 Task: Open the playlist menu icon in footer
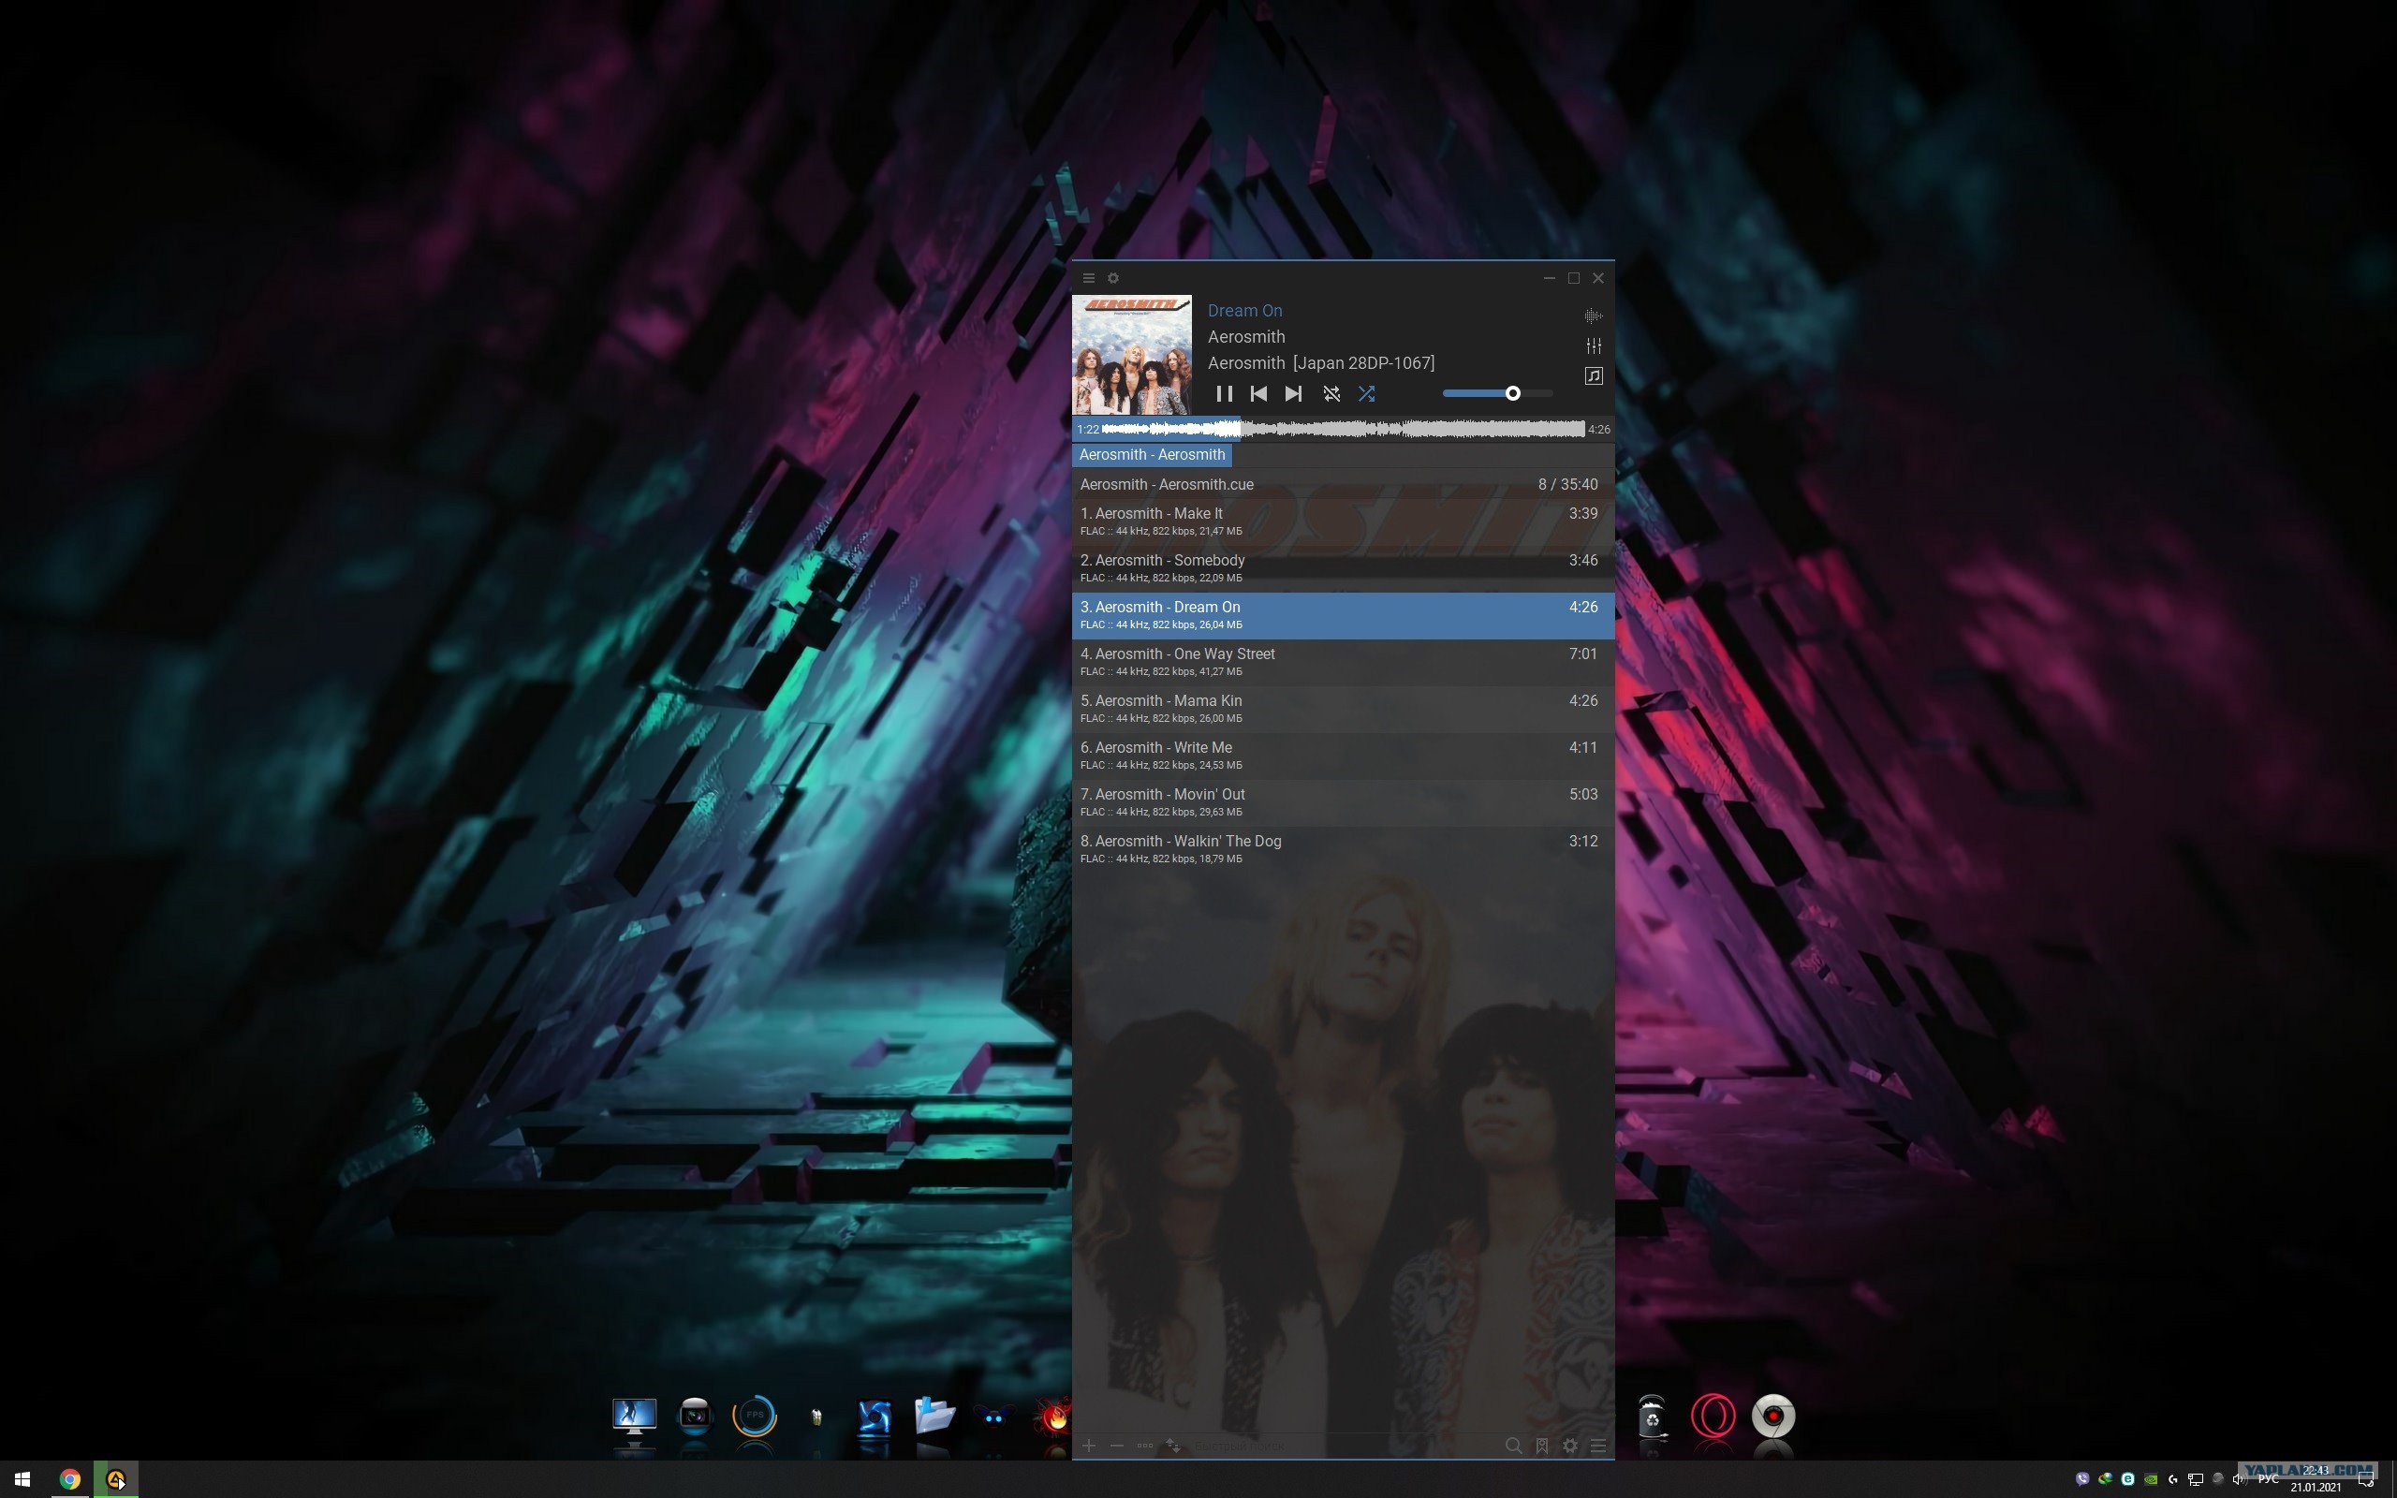coord(1597,1446)
